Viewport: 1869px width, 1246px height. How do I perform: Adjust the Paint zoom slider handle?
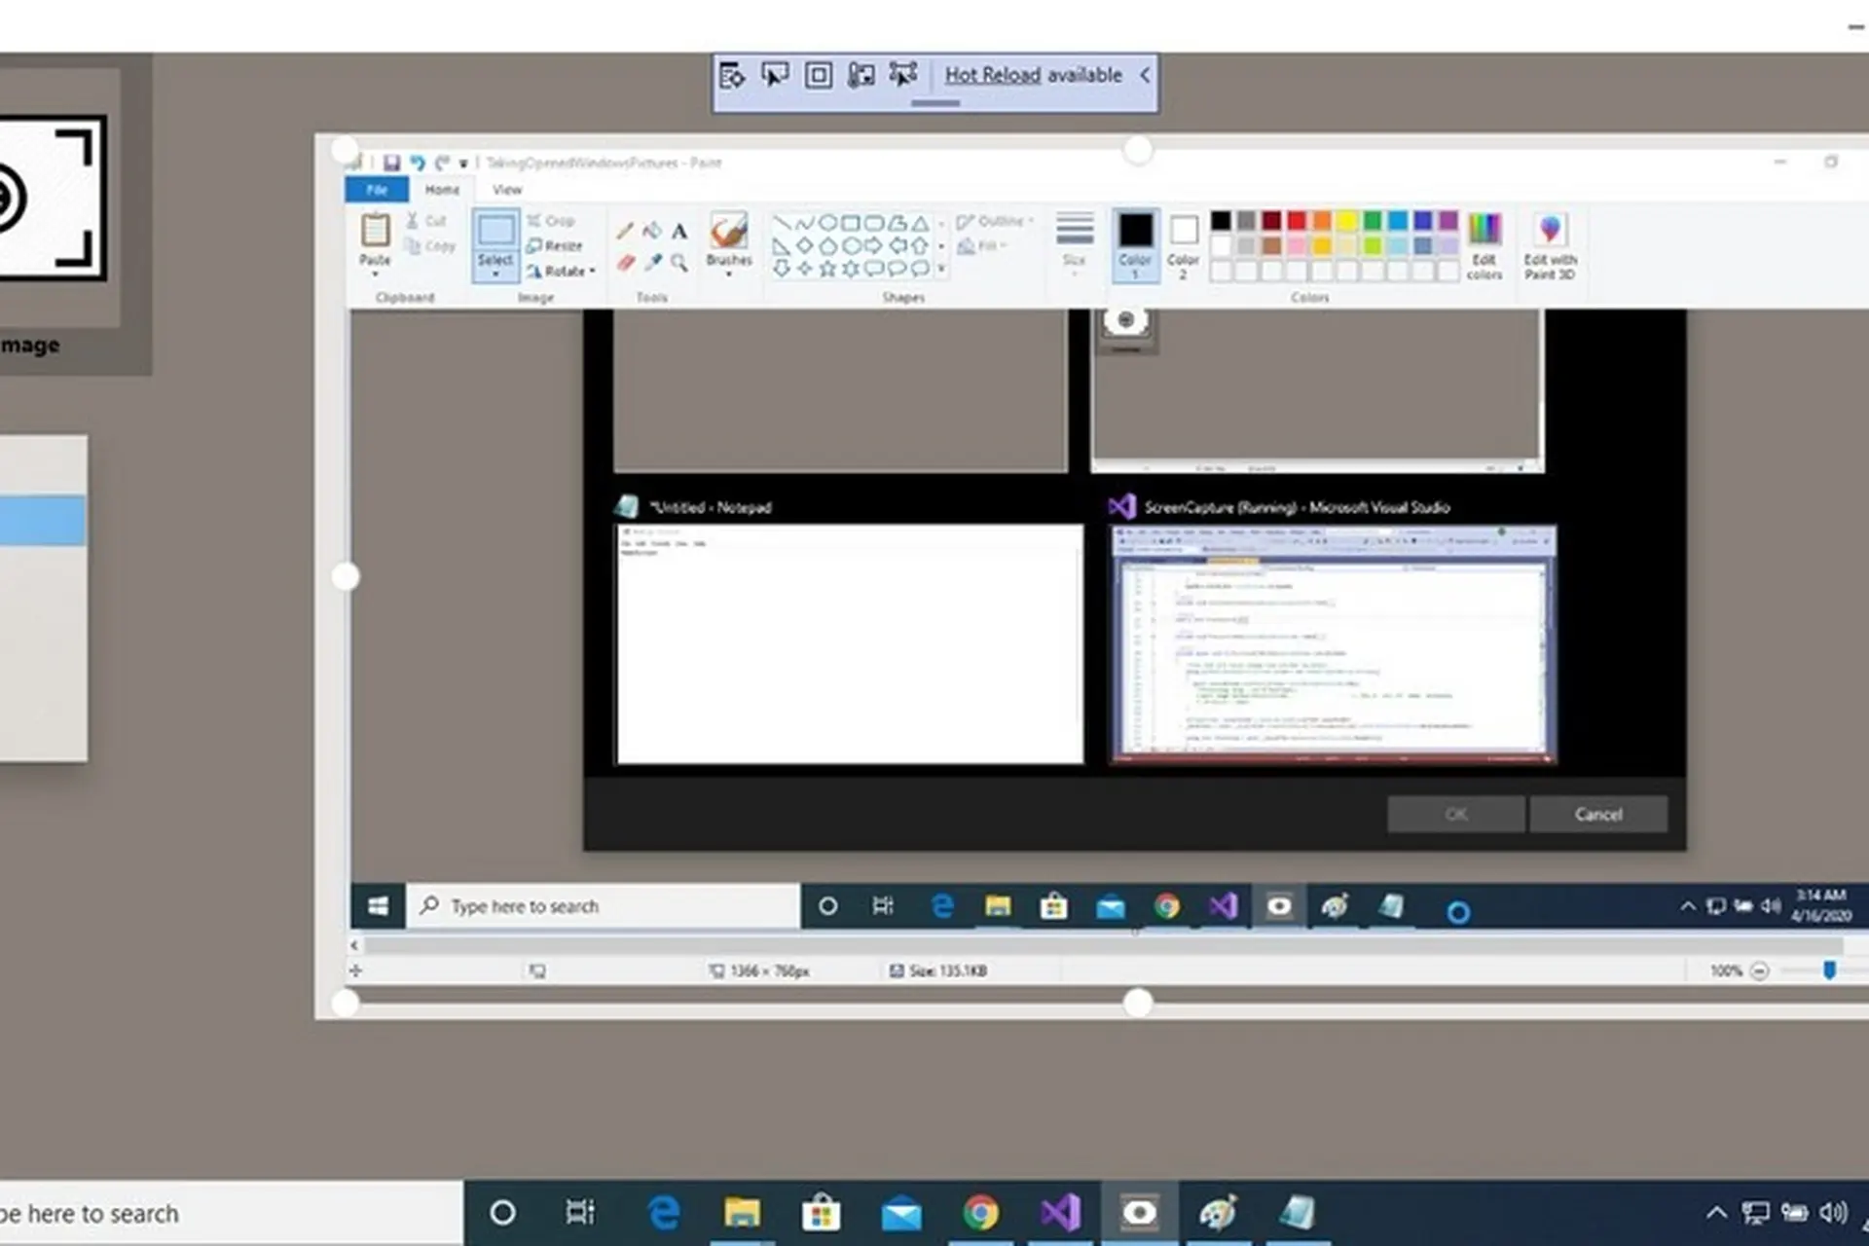pos(1829,971)
